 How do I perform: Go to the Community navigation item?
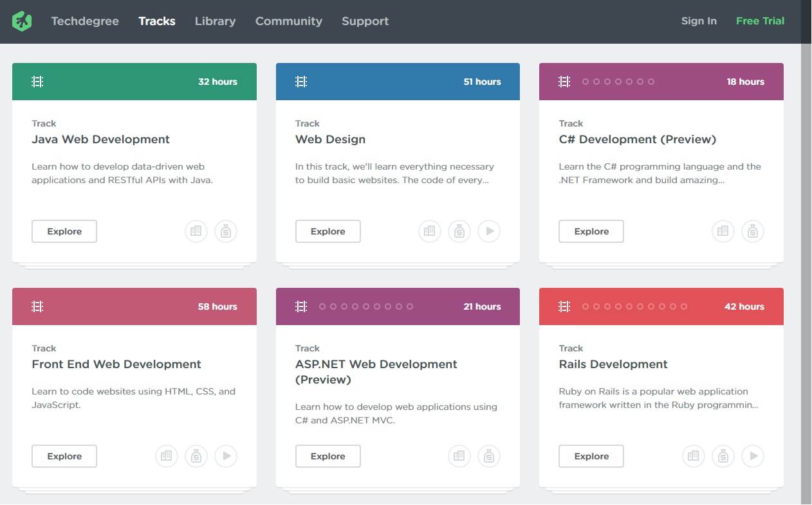click(x=289, y=21)
